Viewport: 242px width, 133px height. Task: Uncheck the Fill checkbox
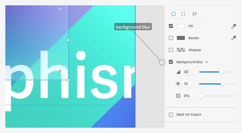pos(171,26)
